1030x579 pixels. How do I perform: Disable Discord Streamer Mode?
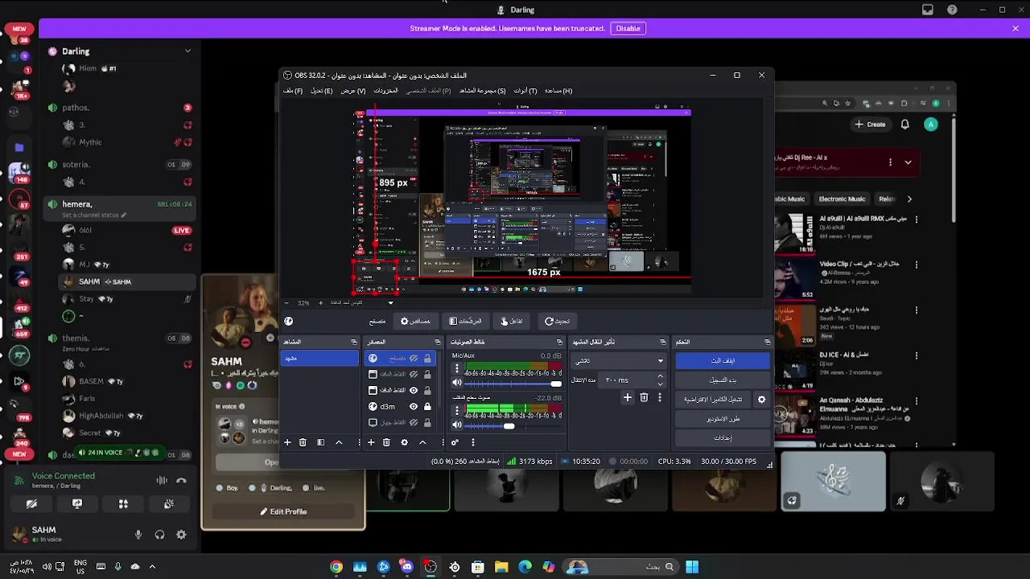[x=628, y=28]
